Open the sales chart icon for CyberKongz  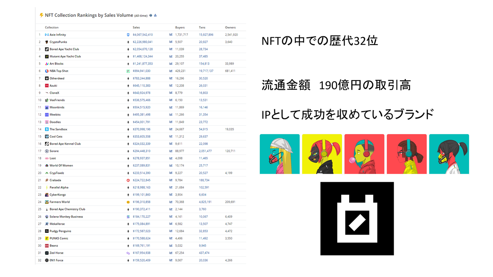[x=171, y=195]
